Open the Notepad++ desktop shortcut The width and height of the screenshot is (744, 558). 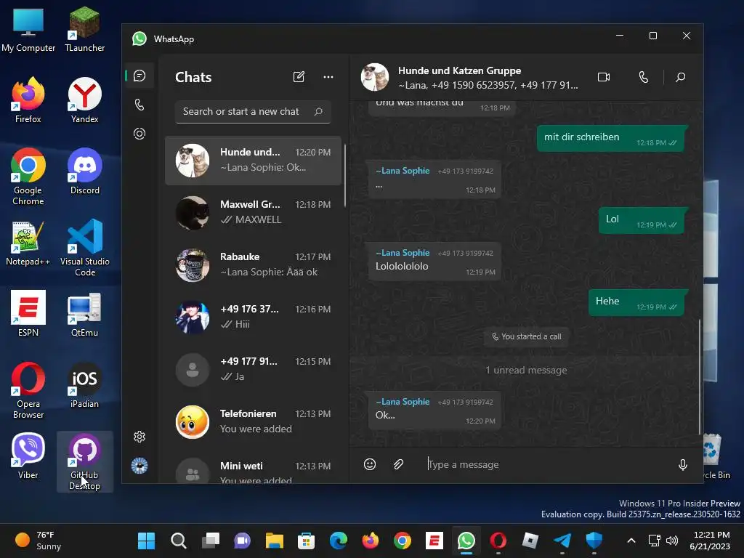(28, 243)
